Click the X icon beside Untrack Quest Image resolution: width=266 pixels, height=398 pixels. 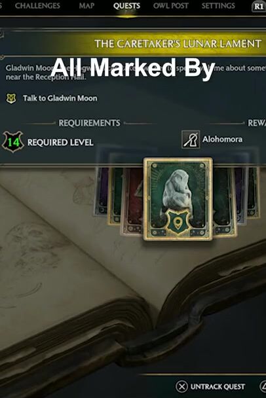point(181,387)
